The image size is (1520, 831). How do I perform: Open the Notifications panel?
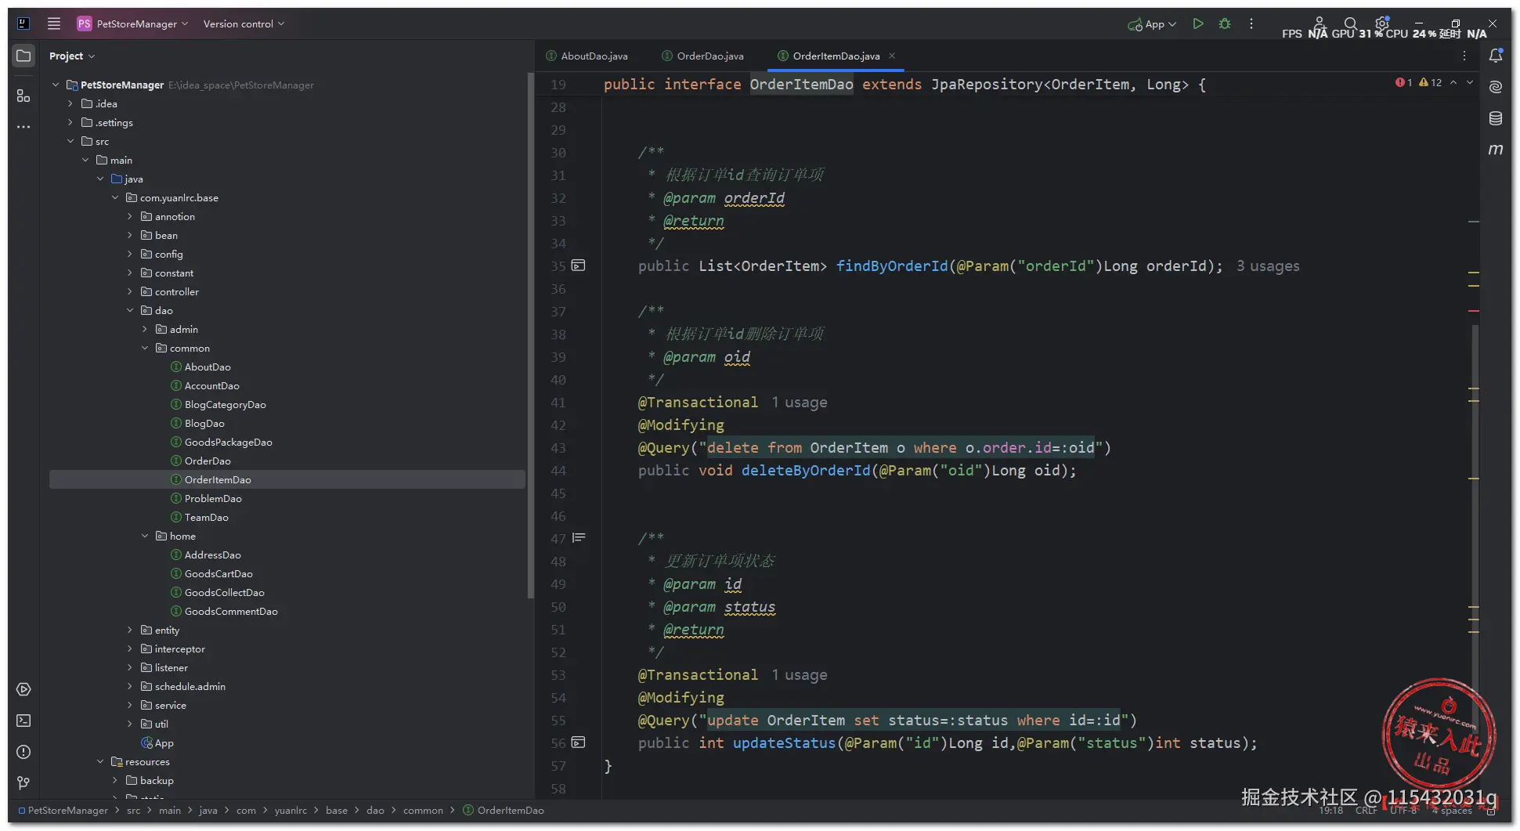(1496, 56)
